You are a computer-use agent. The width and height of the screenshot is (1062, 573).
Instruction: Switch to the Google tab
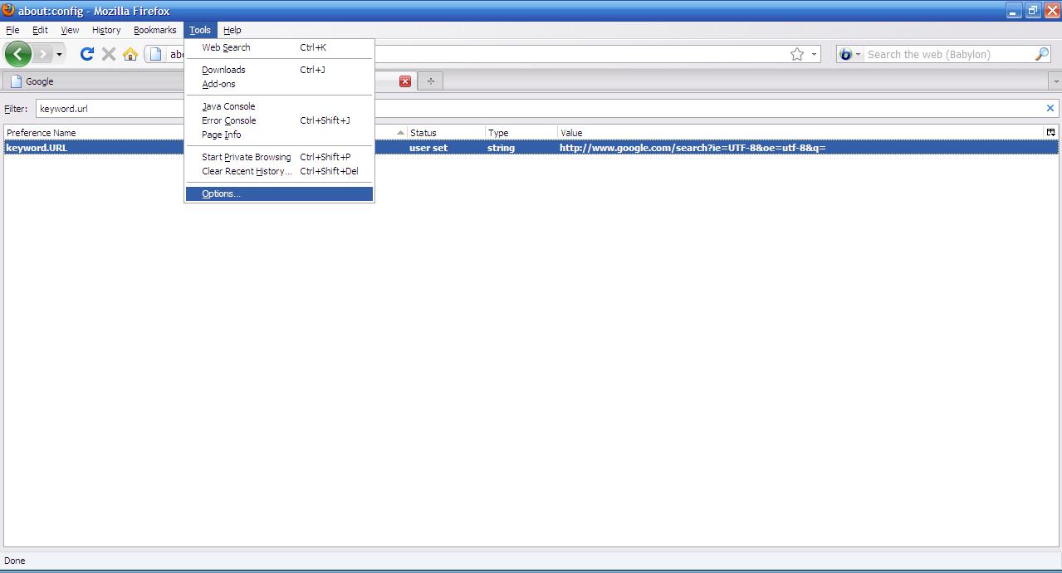(40, 81)
